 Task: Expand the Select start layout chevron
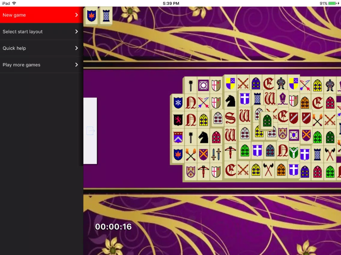[76, 32]
